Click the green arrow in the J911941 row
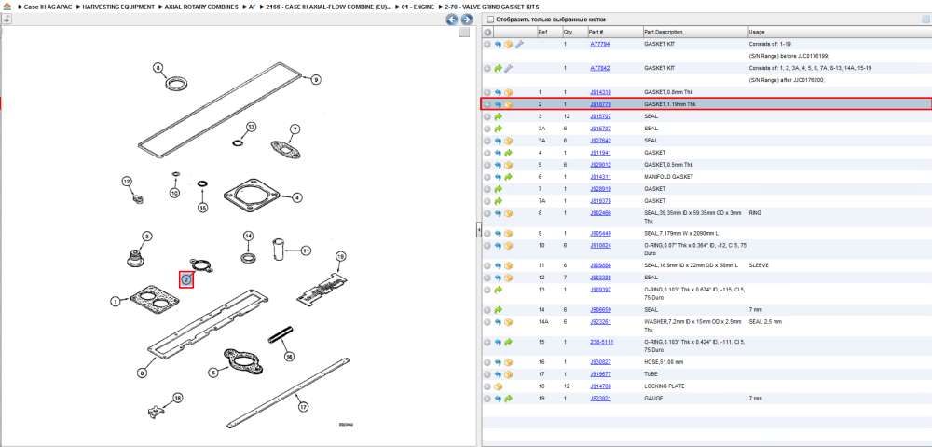 pyautogui.click(x=508, y=153)
